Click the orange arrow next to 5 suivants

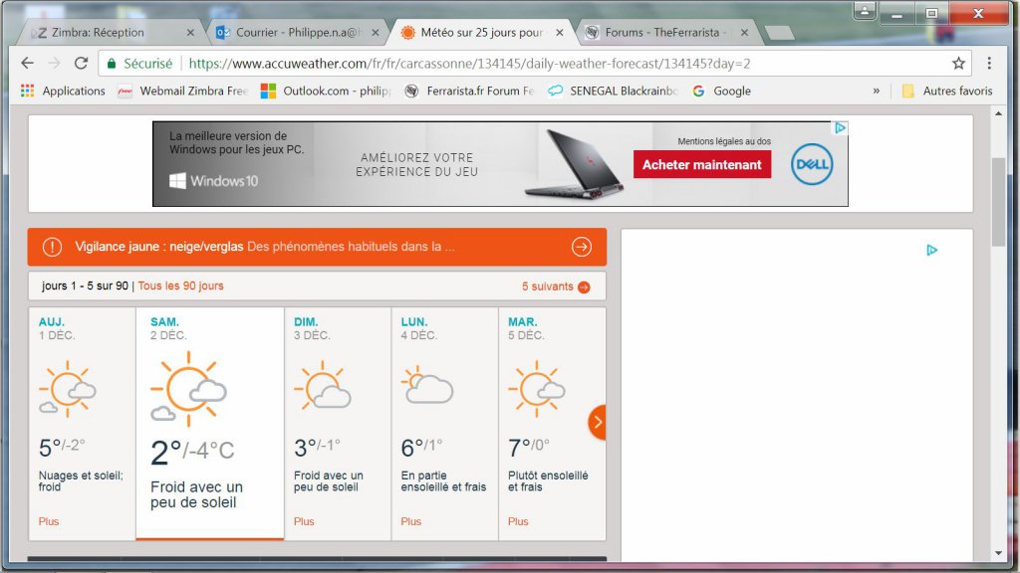click(x=584, y=287)
